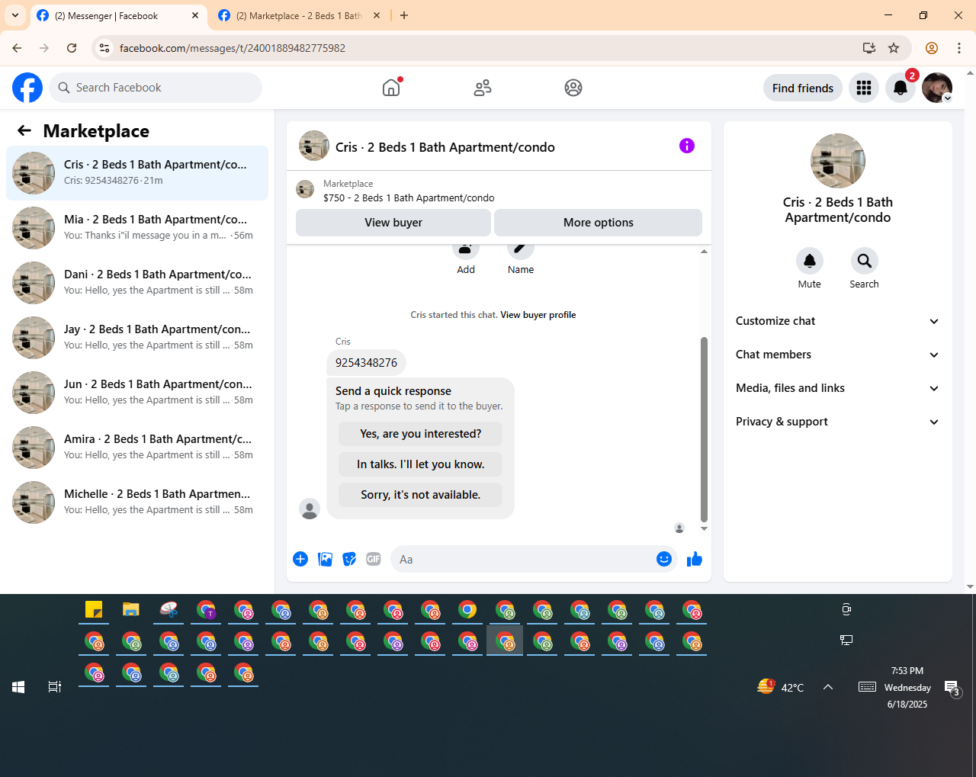This screenshot has width=976, height=777.
Task: Click the Add people icon in chat
Action: tap(466, 249)
